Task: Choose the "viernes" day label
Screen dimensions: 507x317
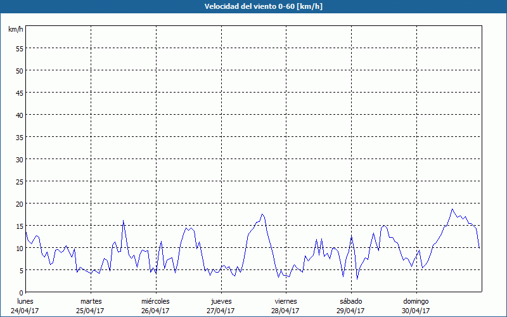Action: click(x=286, y=301)
